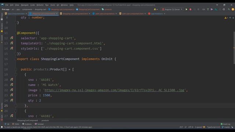Switch to app.module.ts editor tab

coord(157,14)
